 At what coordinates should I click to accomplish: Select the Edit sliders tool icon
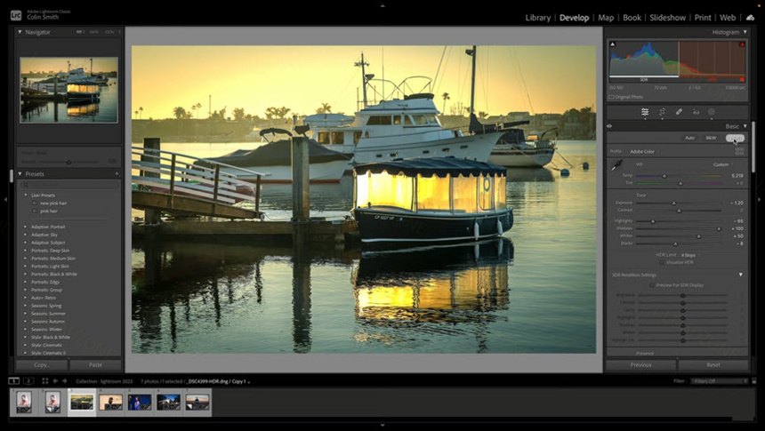pyautogui.click(x=645, y=112)
